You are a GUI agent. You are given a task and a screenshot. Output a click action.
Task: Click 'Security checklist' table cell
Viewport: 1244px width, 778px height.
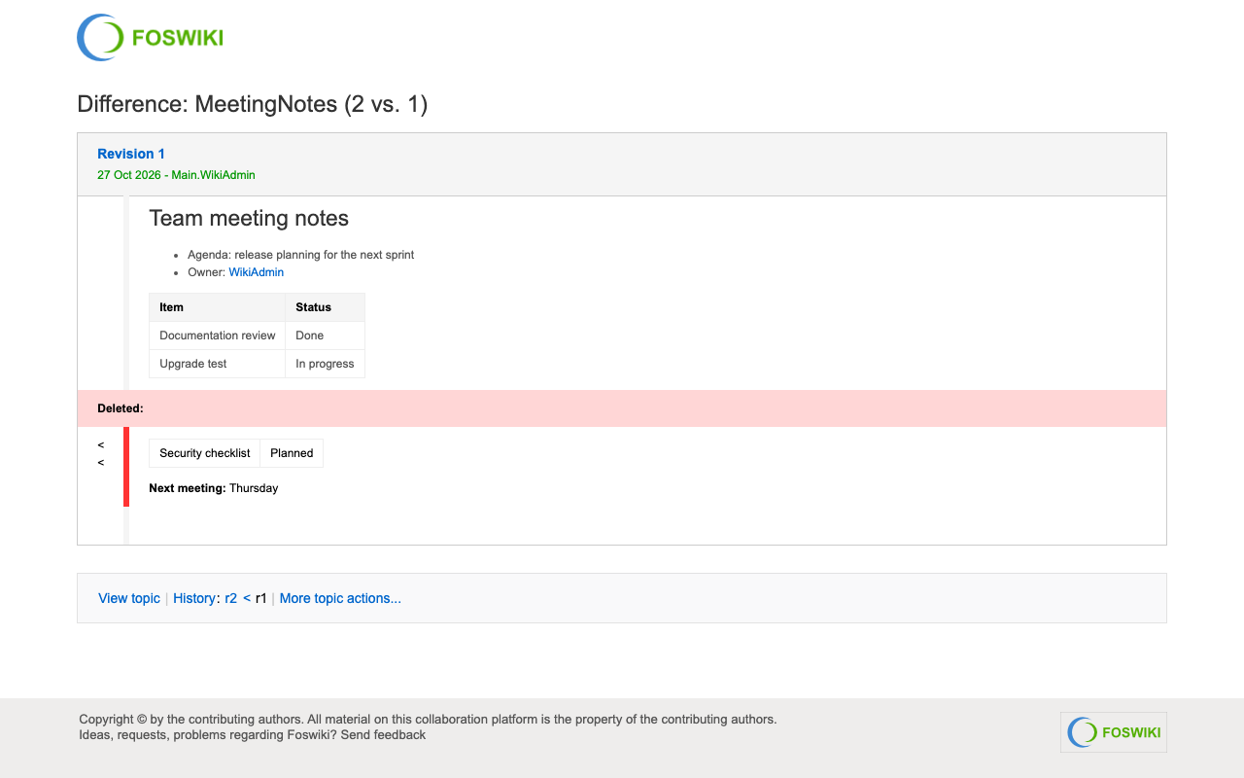point(205,453)
